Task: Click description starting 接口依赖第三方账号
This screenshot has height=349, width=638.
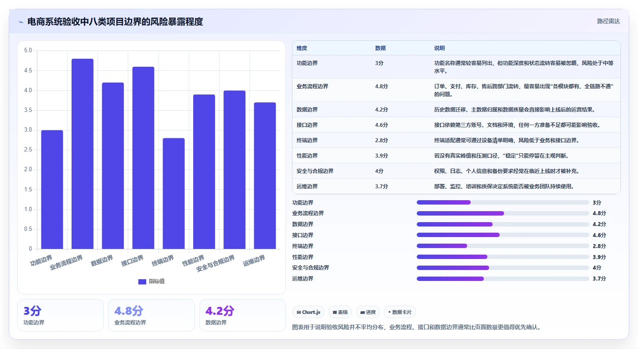Action: pos(517,125)
